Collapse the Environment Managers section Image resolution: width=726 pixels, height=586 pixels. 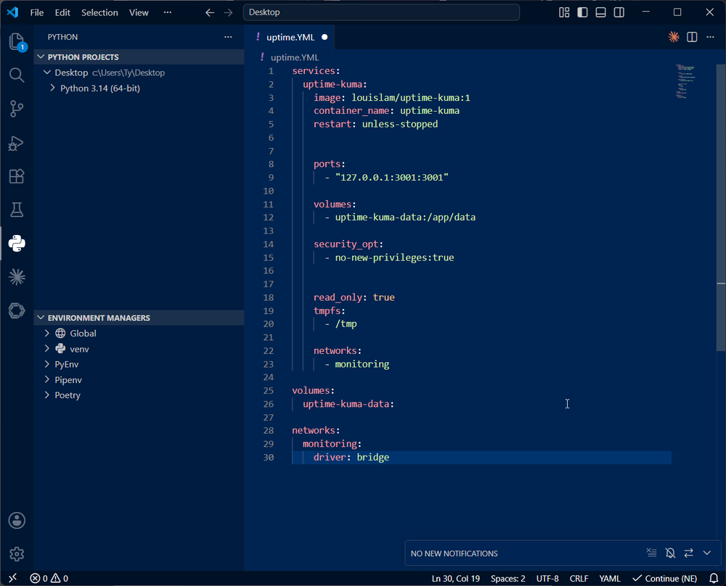pyautogui.click(x=139, y=318)
